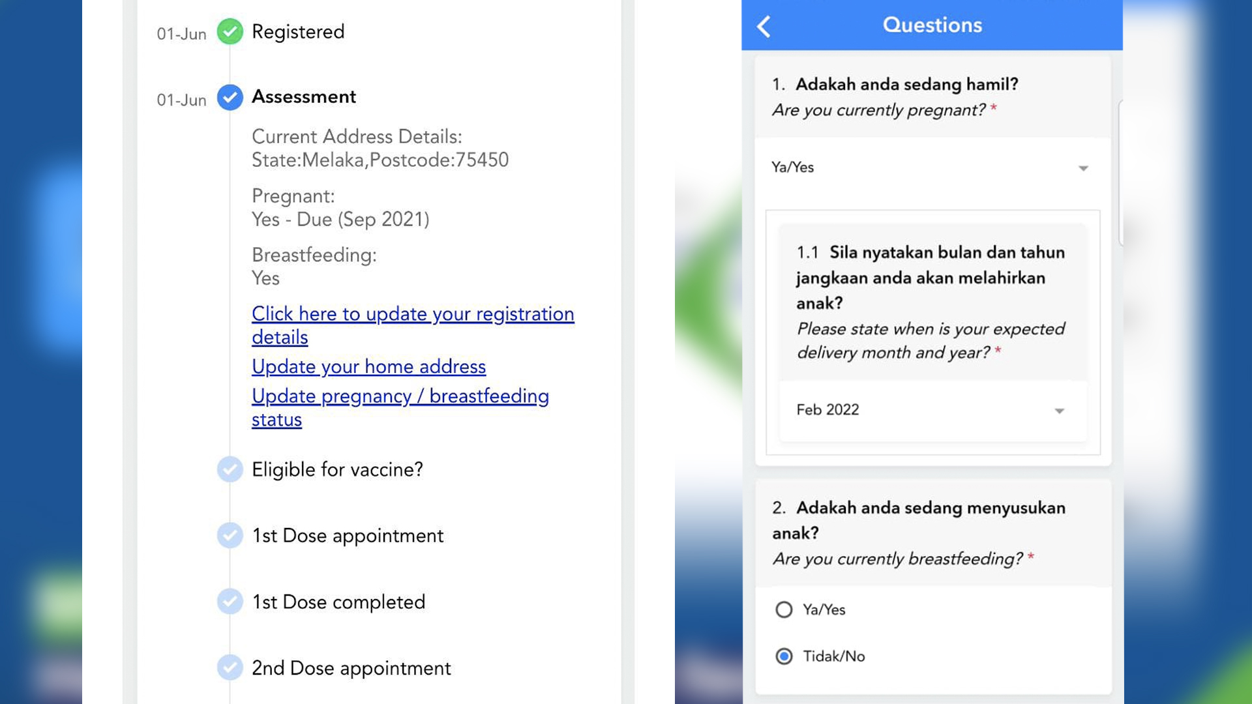Click the 2nd Dose appointment status icon
The width and height of the screenshot is (1252, 704).
pos(230,667)
